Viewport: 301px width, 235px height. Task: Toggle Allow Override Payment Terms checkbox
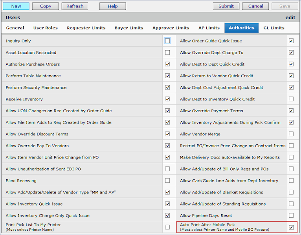click(291, 111)
